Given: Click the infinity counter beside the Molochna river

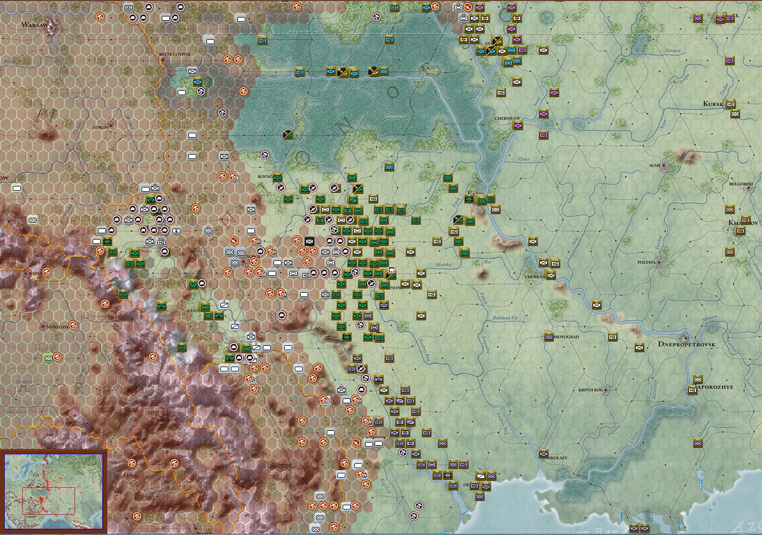Looking at the screenshot, I should [698, 443].
